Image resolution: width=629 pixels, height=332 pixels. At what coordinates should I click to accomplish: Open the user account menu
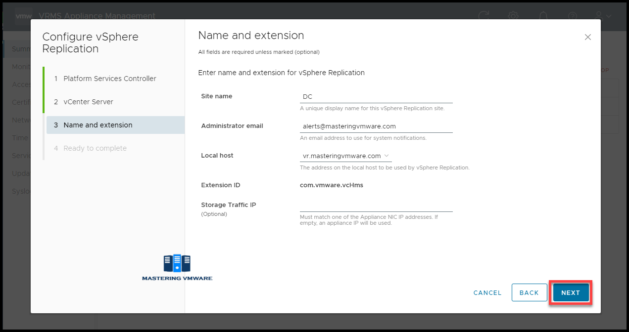coord(603,16)
